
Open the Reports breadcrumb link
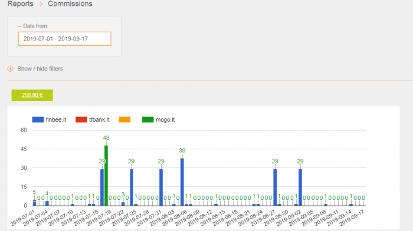pos(20,4)
